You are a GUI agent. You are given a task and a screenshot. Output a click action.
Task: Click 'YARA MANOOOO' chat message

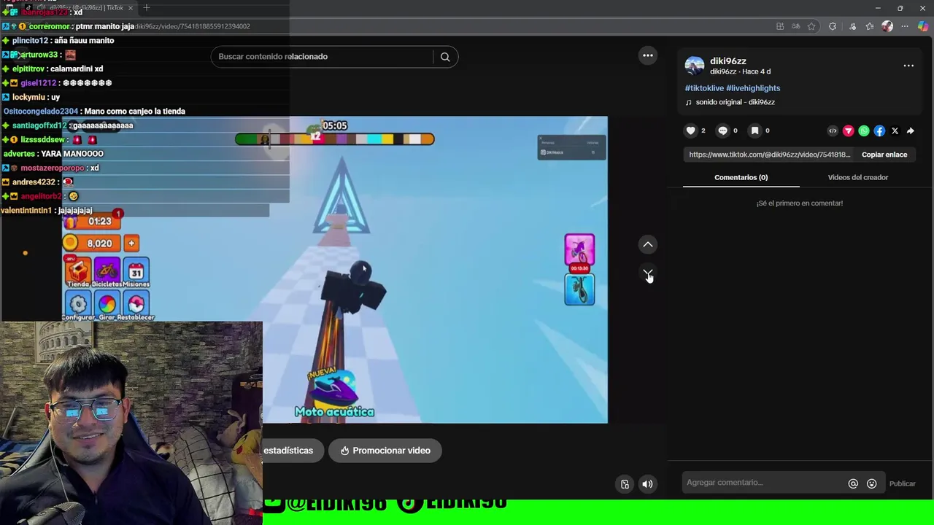53,154
